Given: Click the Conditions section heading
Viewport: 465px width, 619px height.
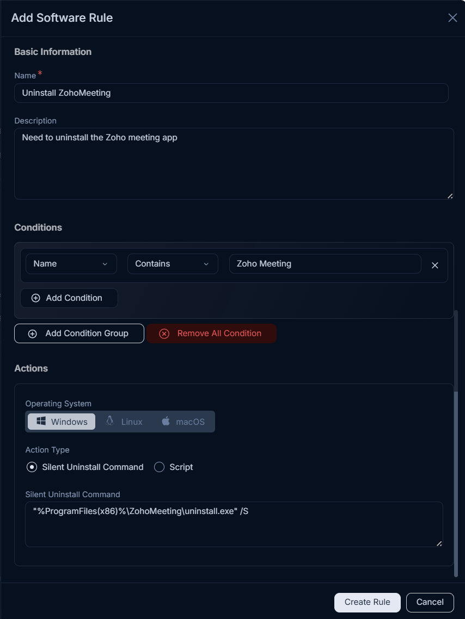Looking at the screenshot, I should pos(38,227).
